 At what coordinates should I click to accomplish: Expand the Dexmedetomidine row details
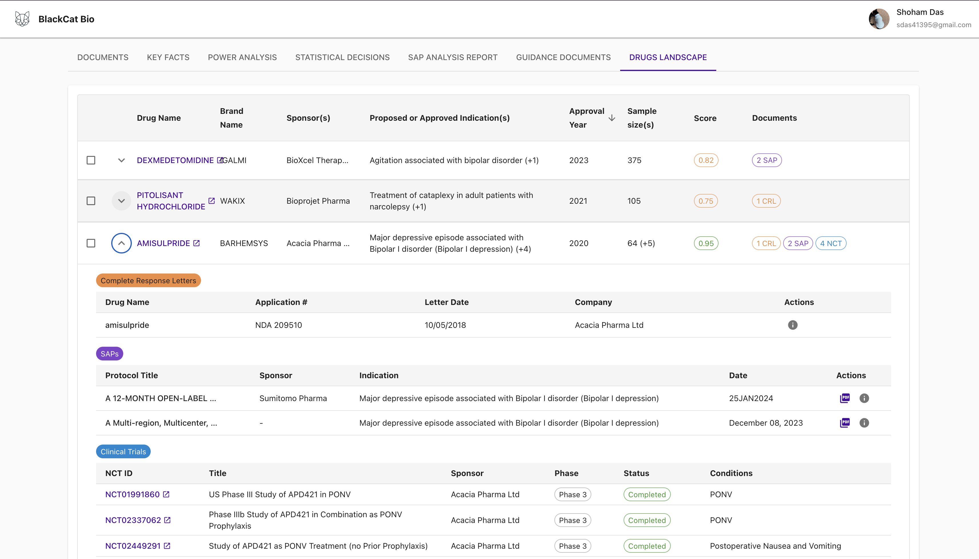pos(121,160)
